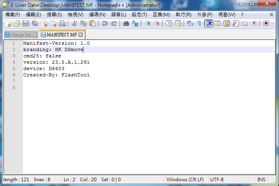Click the 'Created-By: FlashTool' line
Image resolution: width=279 pixels, height=186 pixels.
coord(57,75)
